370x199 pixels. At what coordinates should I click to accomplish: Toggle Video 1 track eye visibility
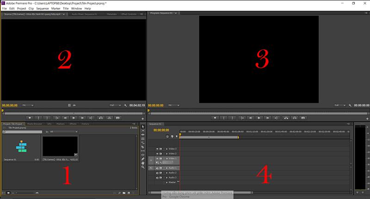[157, 158]
